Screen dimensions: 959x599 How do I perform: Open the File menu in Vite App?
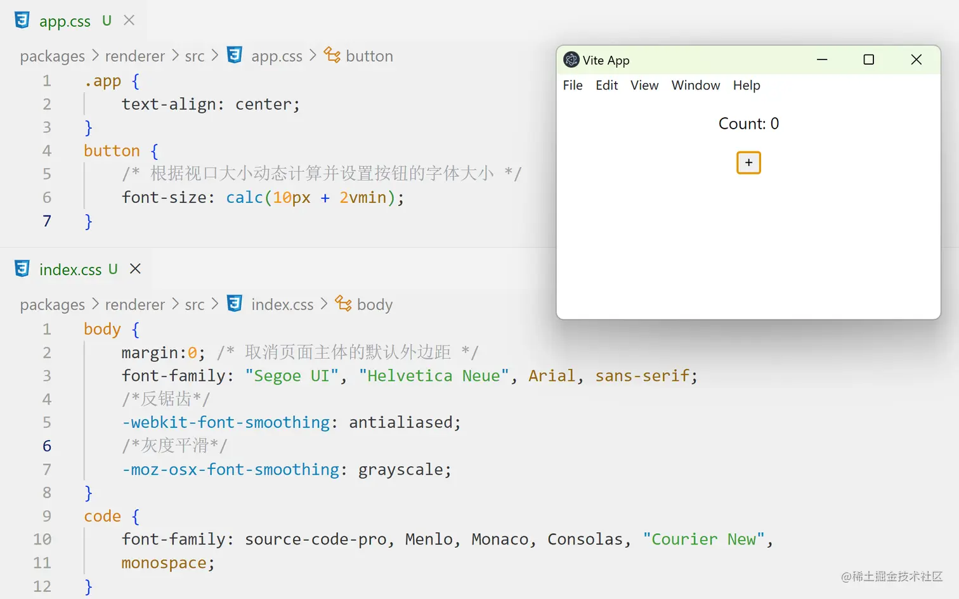tap(573, 85)
